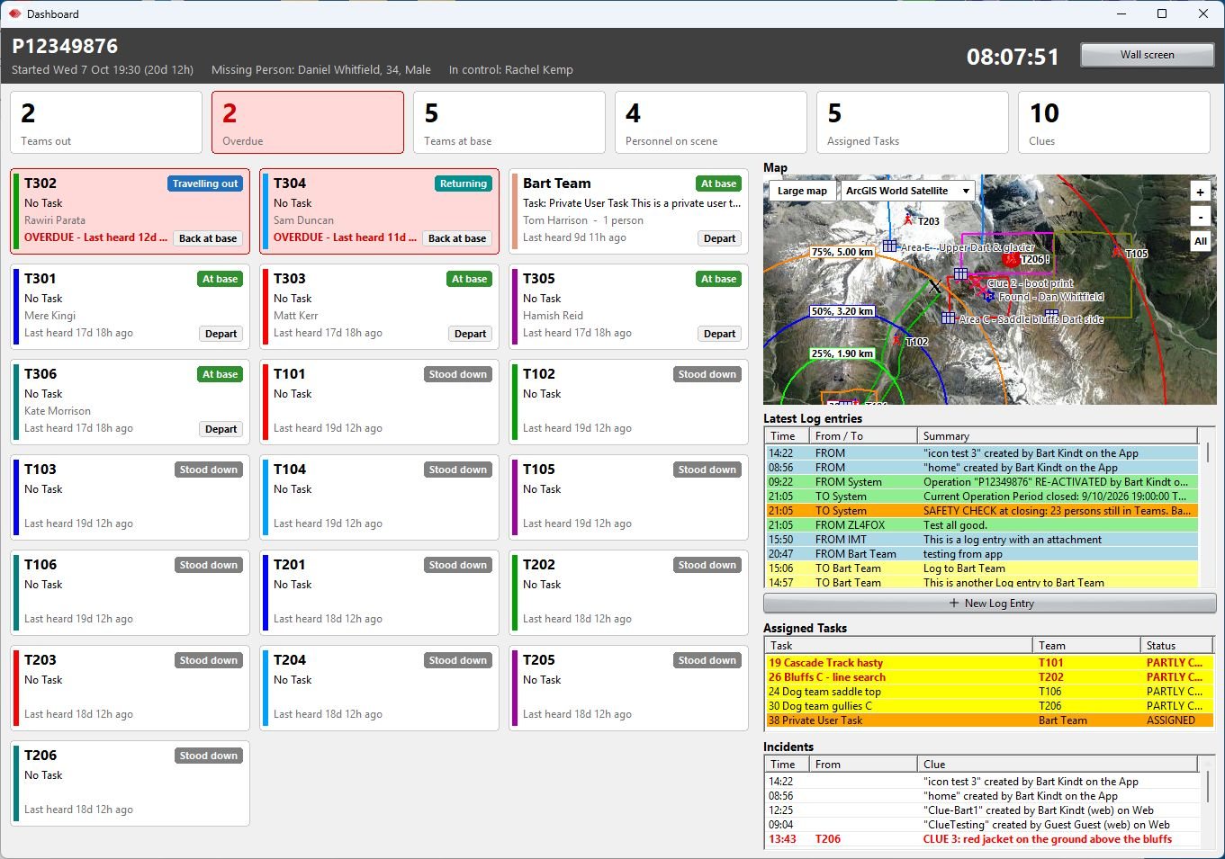Select task '26 Bluffs C - line search'
Image resolution: width=1225 pixels, height=859 pixels.
pos(989,677)
